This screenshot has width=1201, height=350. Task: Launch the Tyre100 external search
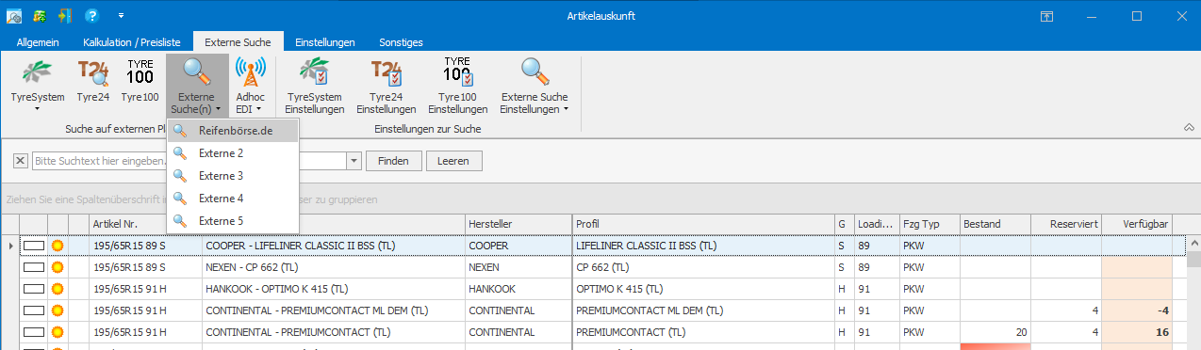pos(140,80)
